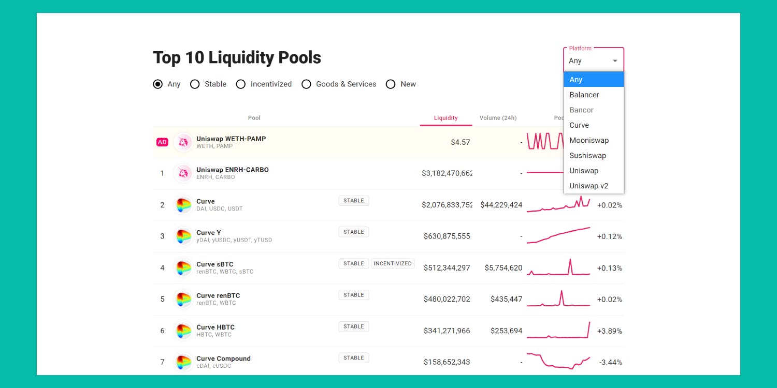Click the Platform dropdown arrow
The height and width of the screenshot is (388, 777).
pyautogui.click(x=615, y=61)
